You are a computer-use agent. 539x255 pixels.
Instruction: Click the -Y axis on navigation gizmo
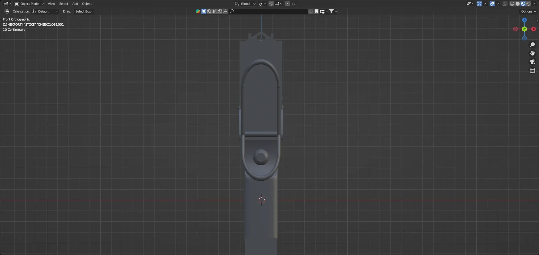524,29
